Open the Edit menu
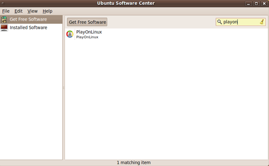Screen dimensions: 269x166 click(x=18, y=11)
